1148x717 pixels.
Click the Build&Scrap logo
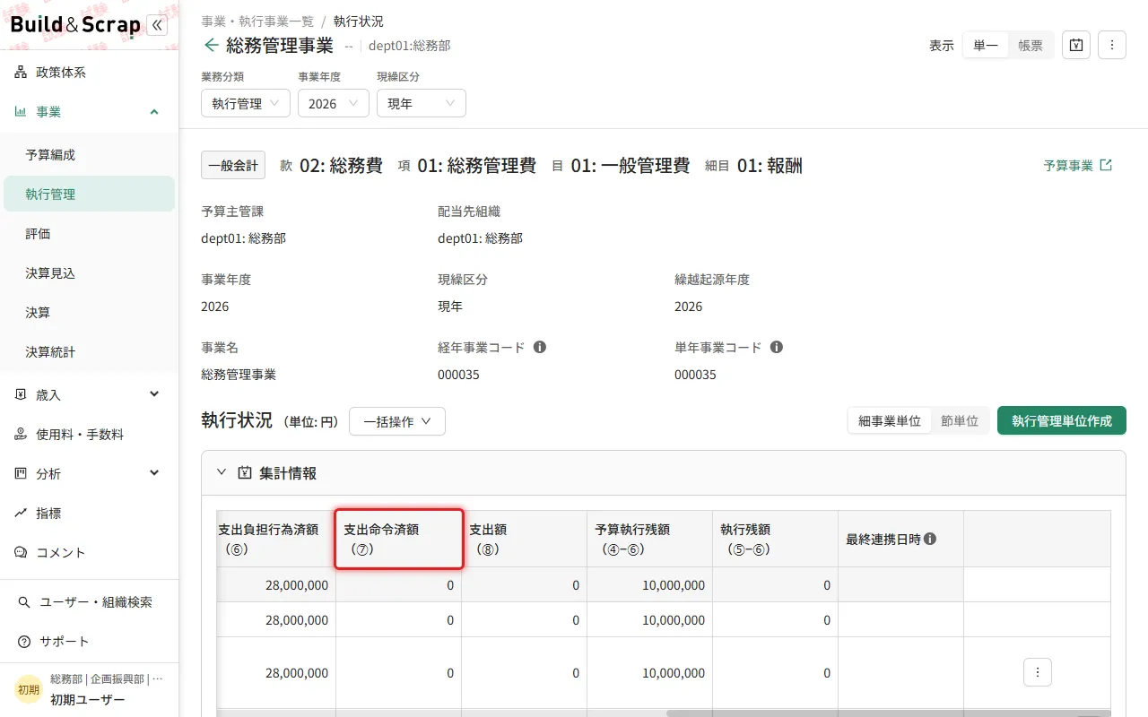click(74, 25)
